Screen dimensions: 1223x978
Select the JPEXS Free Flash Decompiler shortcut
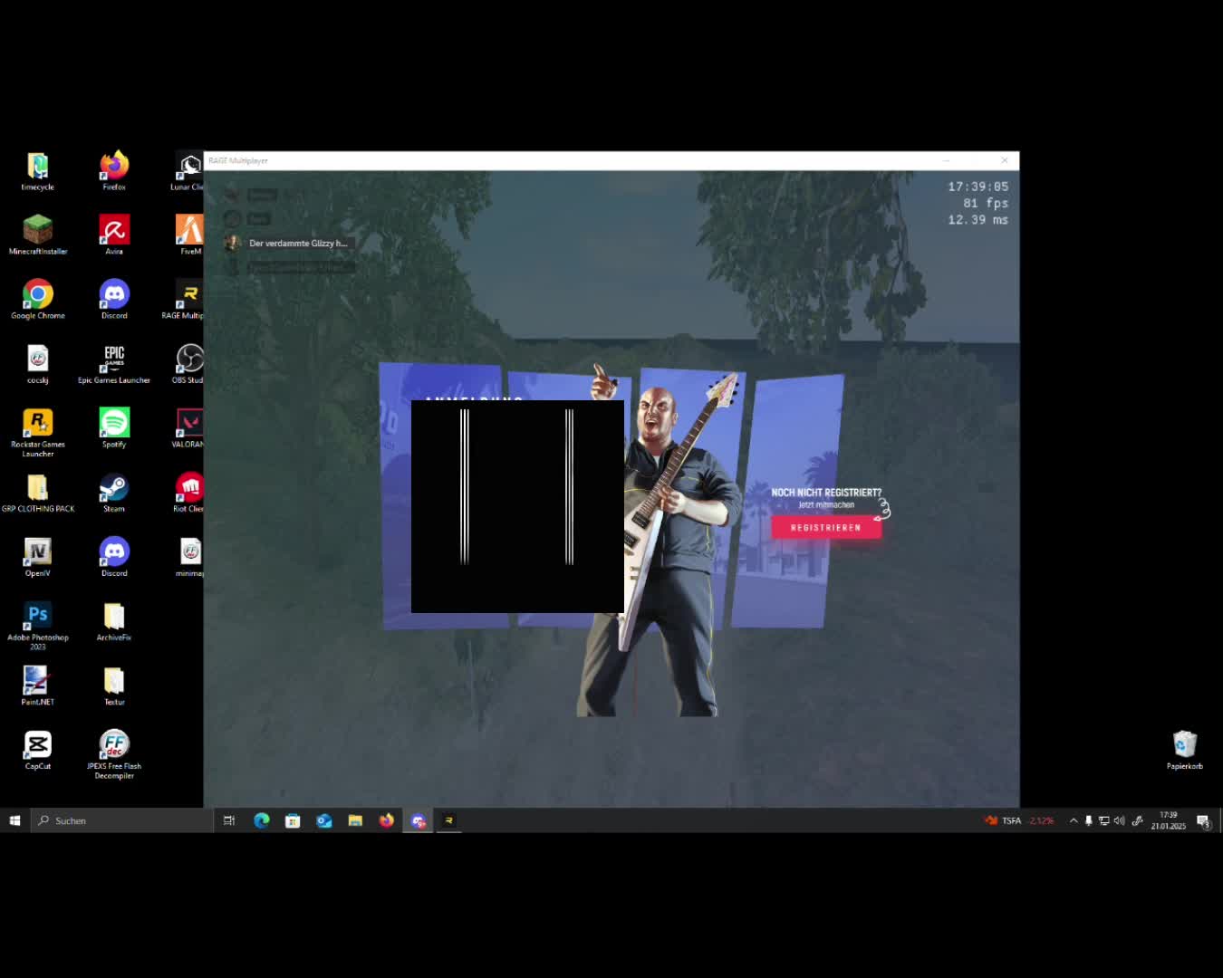coord(114,754)
